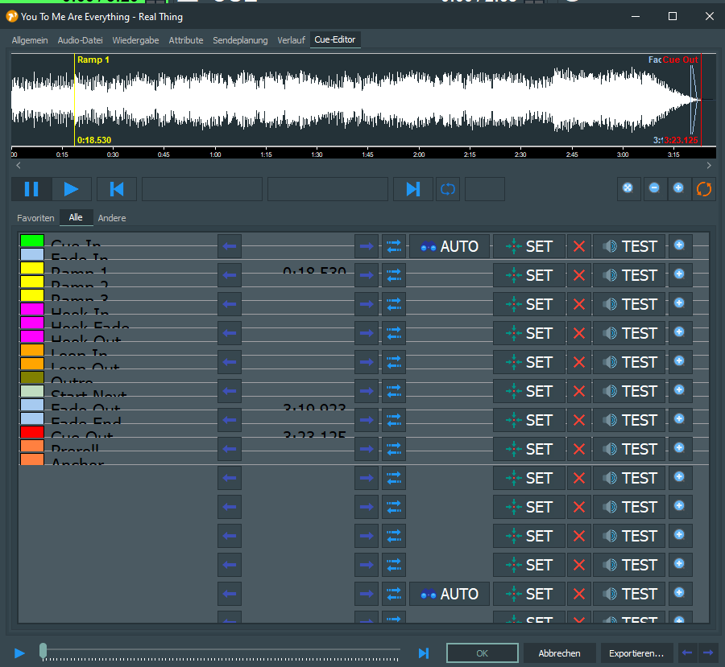The width and height of the screenshot is (725, 667).
Task: Skip to the end of the track
Action: [412, 189]
